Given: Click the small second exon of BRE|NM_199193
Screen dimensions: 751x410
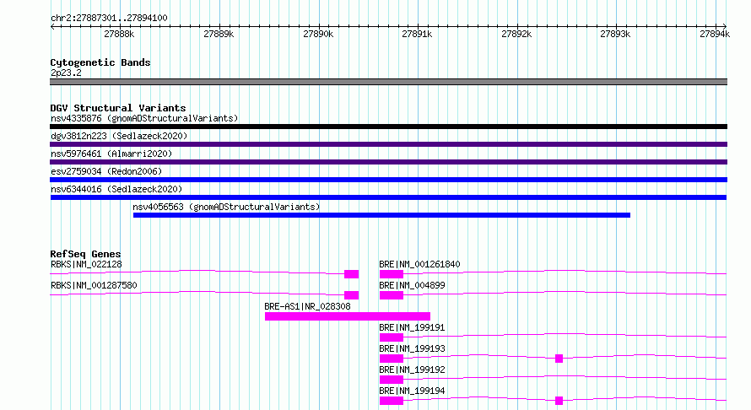Looking at the screenshot, I should pos(559,359).
